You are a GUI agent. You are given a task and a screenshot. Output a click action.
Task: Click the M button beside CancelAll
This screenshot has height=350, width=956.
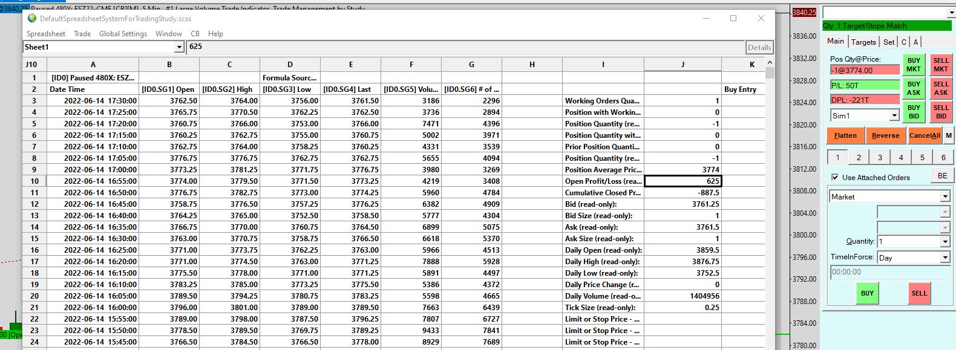click(x=948, y=135)
